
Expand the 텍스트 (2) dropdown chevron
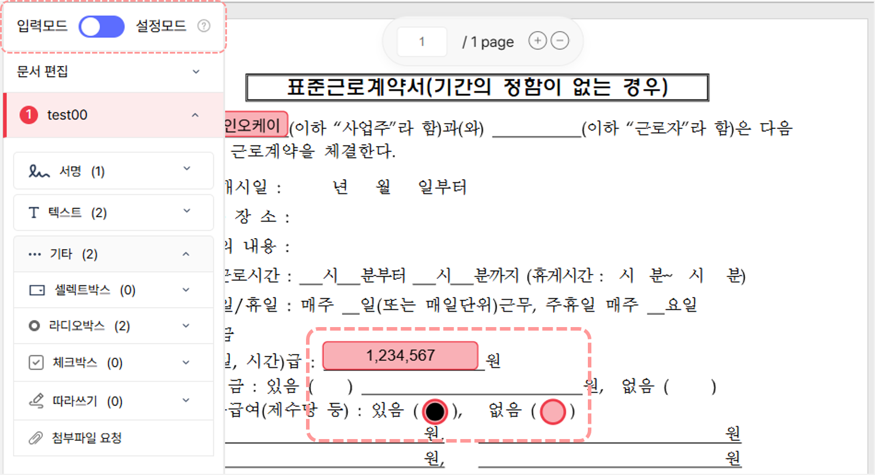coord(187,210)
